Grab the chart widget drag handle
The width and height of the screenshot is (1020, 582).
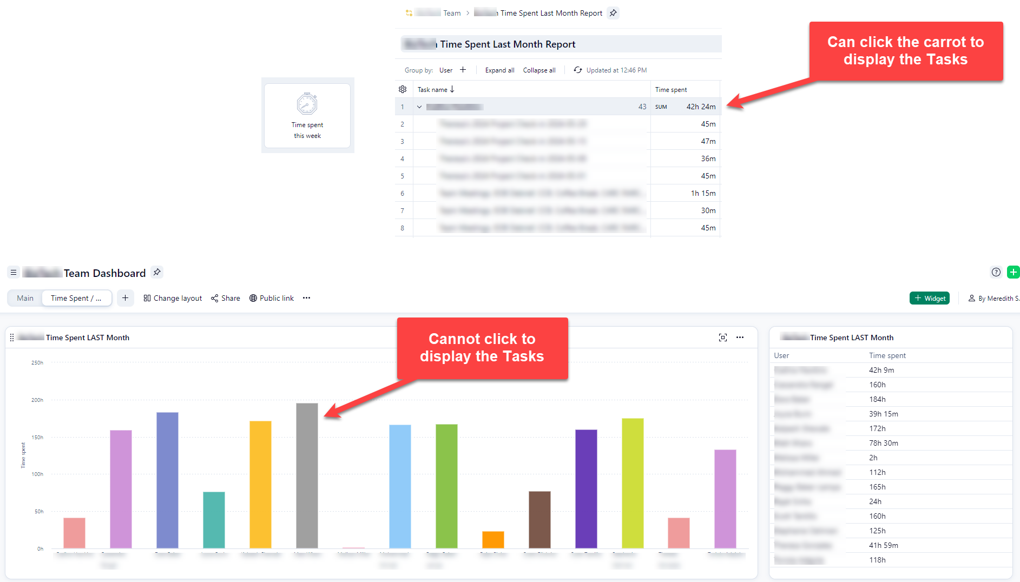tap(12, 338)
